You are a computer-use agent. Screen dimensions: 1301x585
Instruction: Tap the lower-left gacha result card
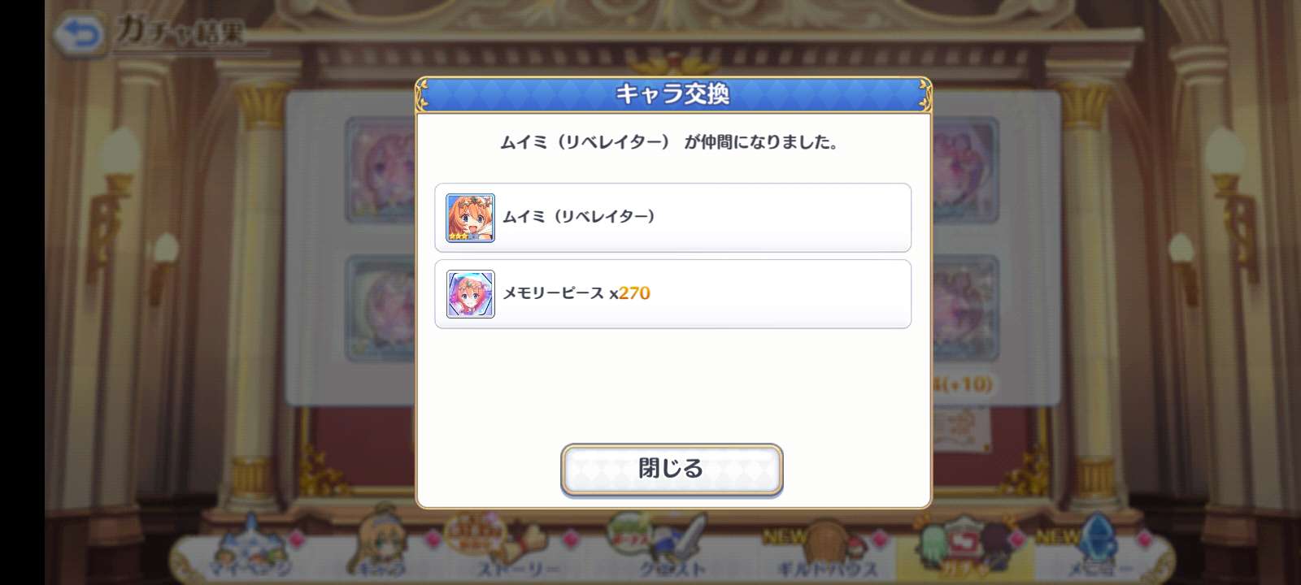pyautogui.click(x=380, y=307)
